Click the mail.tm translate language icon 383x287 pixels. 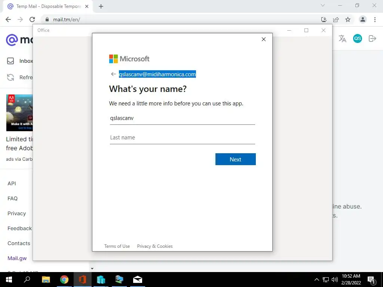(x=343, y=38)
